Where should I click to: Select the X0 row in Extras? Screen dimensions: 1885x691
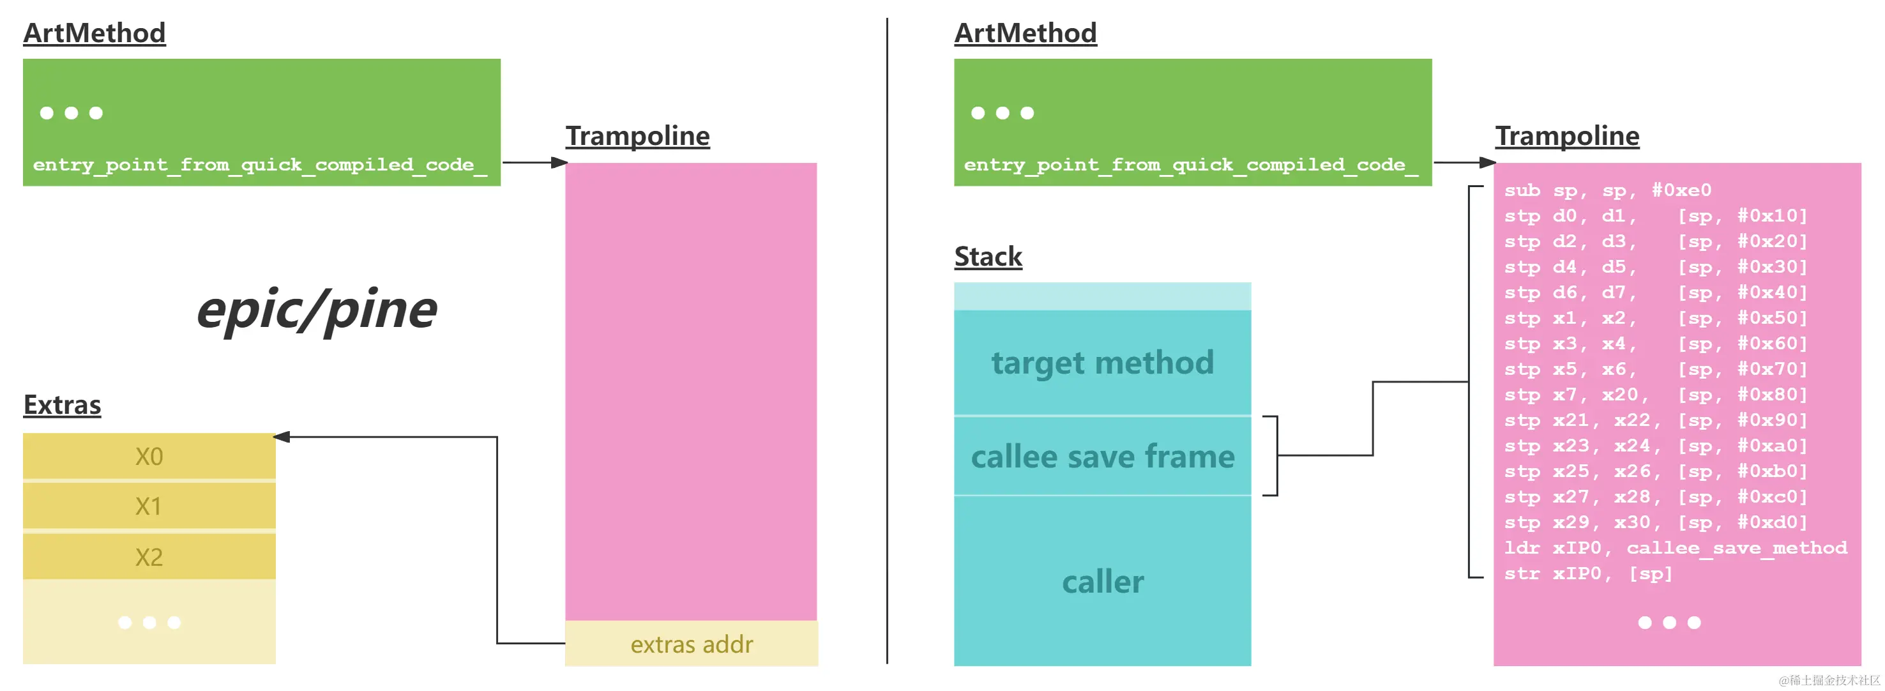pos(149,457)
